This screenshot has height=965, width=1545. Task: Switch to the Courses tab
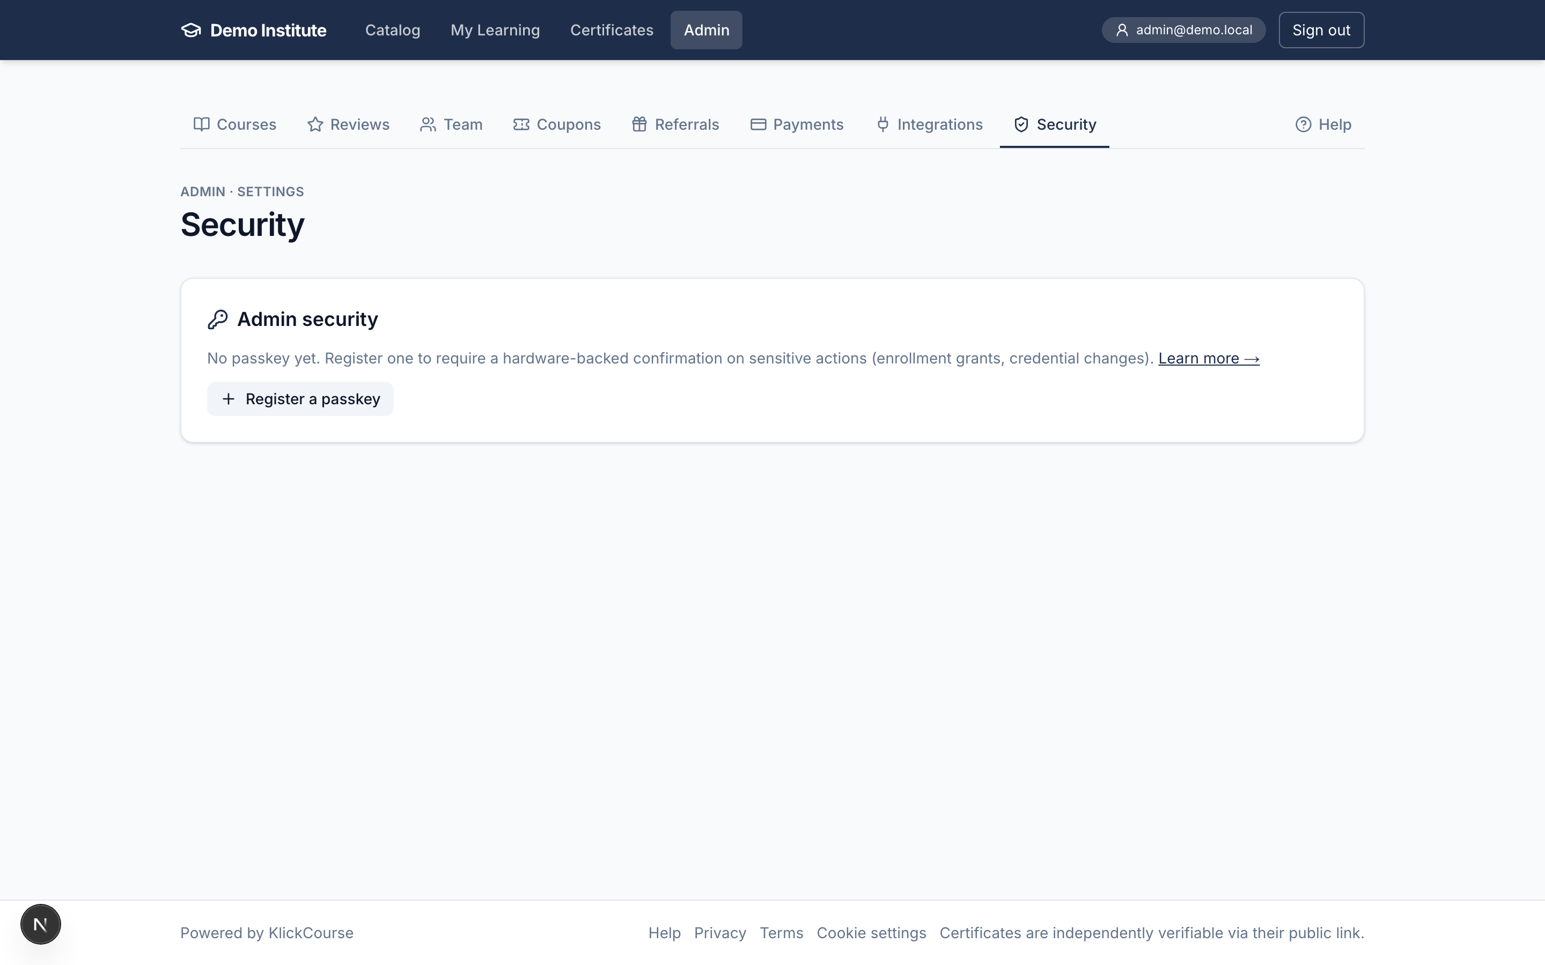[x=235, y=124]
